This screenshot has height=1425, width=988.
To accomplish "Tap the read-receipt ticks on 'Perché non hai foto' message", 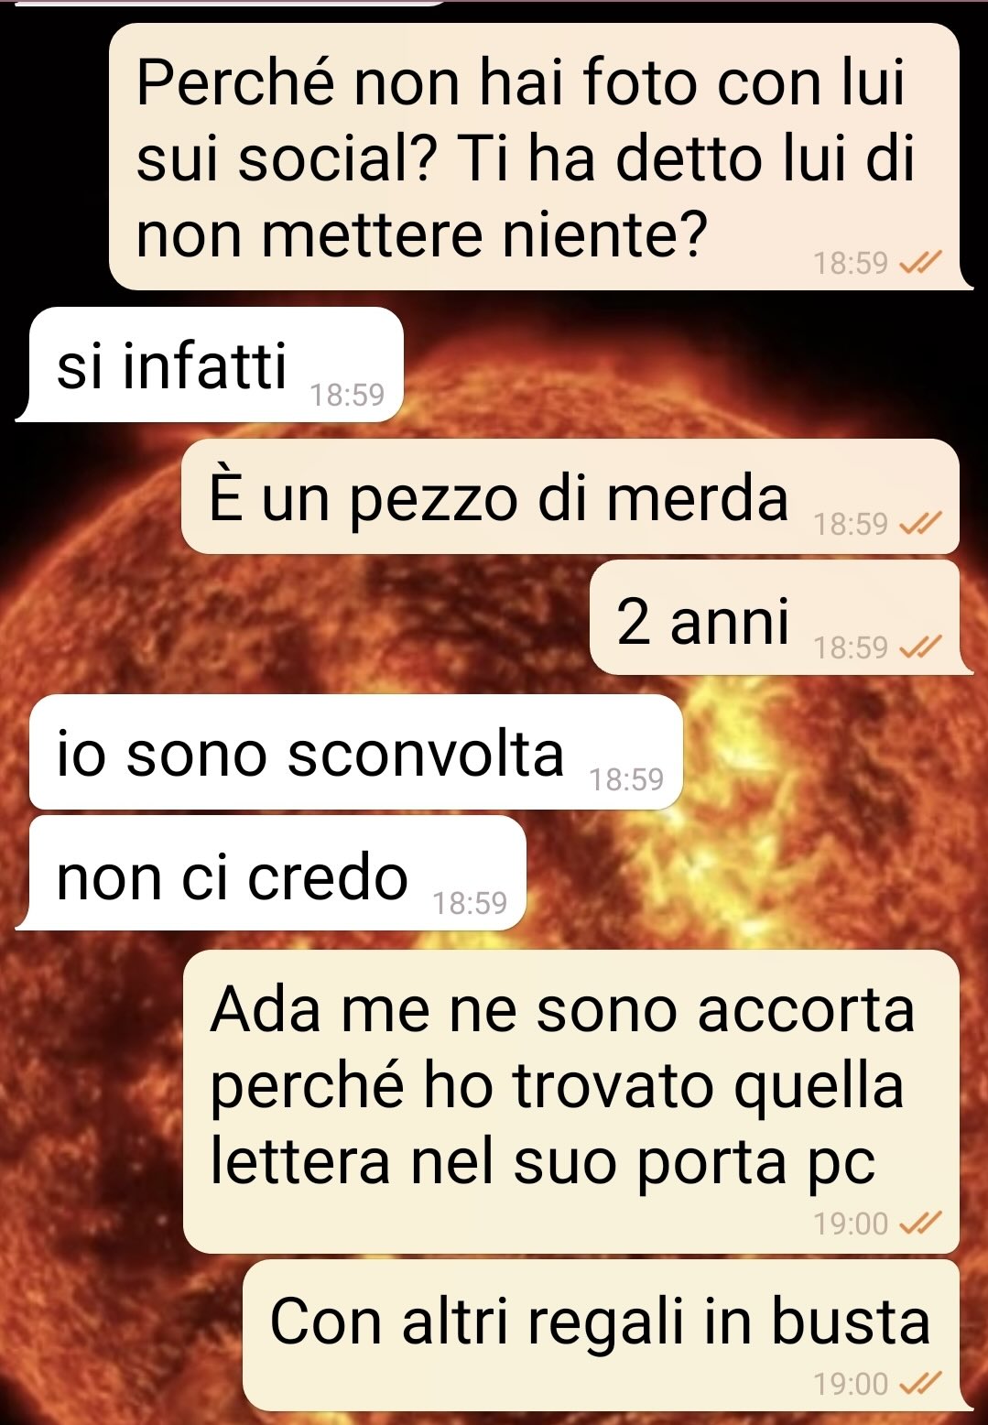I will (919, 264).
